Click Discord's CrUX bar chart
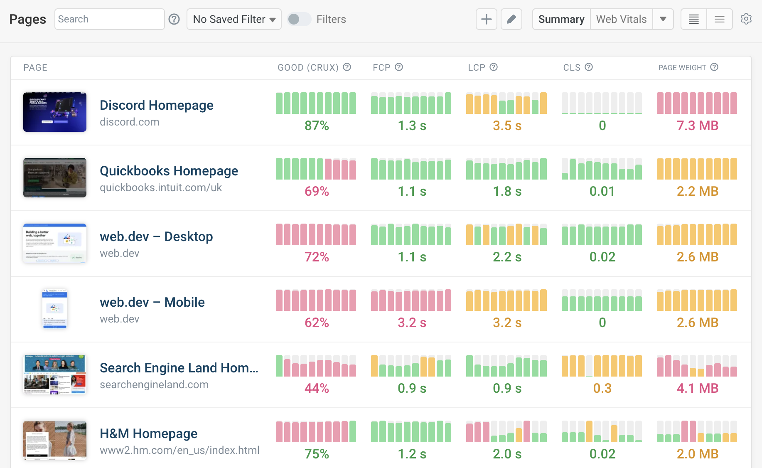762x468 pixels. tap(316, 103)
